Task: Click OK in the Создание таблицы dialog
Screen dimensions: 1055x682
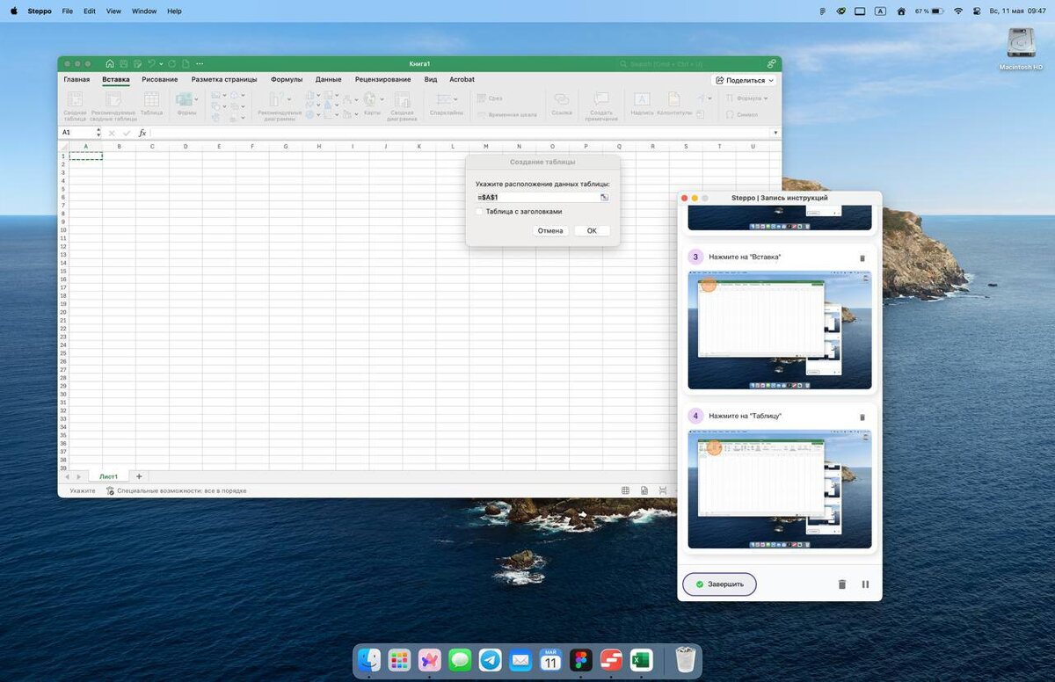Action: [592, 230]
